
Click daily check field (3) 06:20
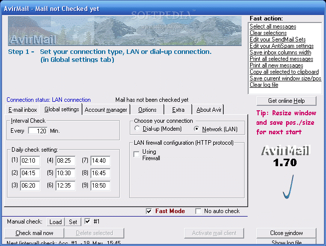(x=30, y=186)
